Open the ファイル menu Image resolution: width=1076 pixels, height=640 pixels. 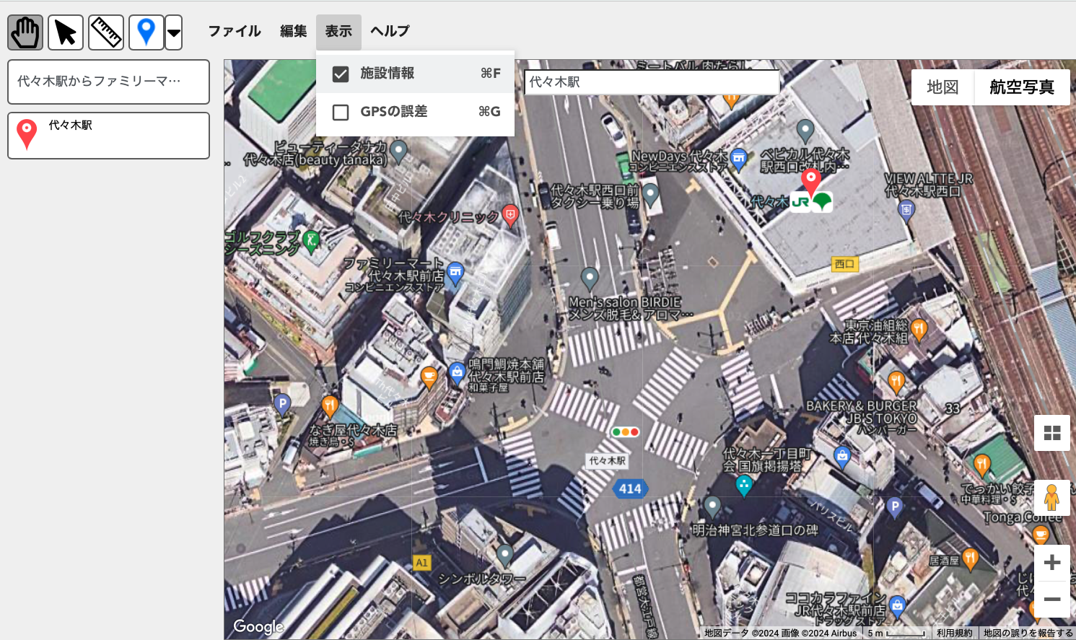(235, 31)
